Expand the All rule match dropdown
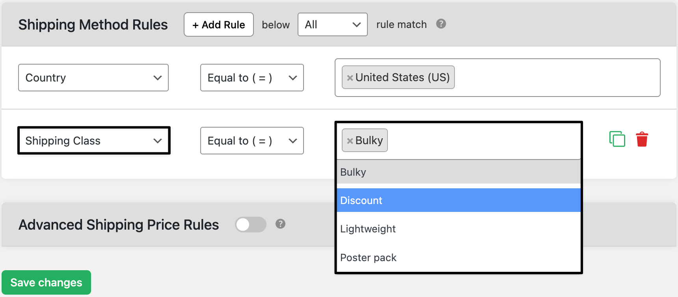This screenshot has width=678, height=297. click(333, 24)
